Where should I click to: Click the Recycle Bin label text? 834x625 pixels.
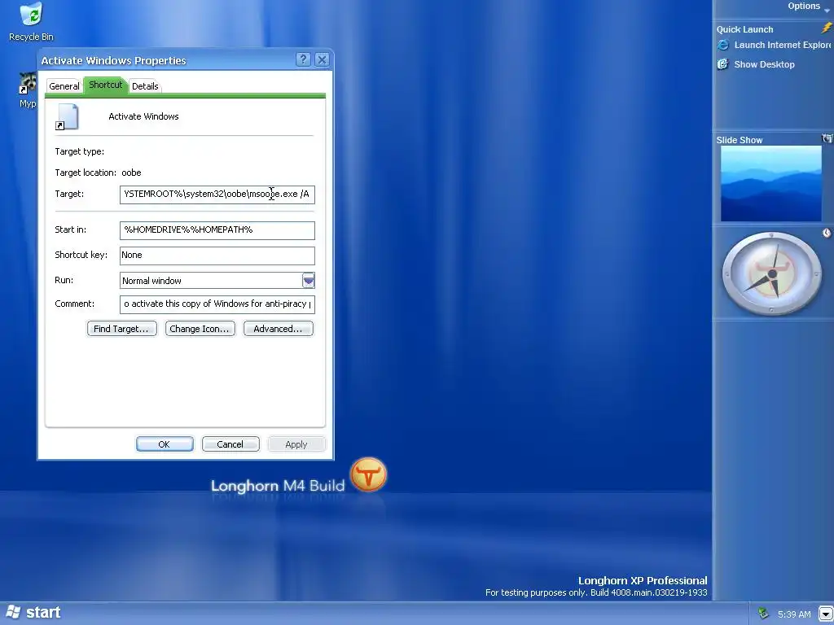tap(31, 37)
